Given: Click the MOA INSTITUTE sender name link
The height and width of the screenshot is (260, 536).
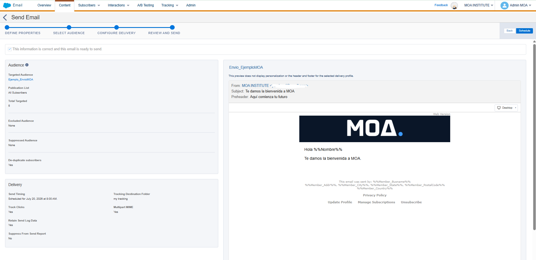Looking at the screenshot, I should point(255,86).
